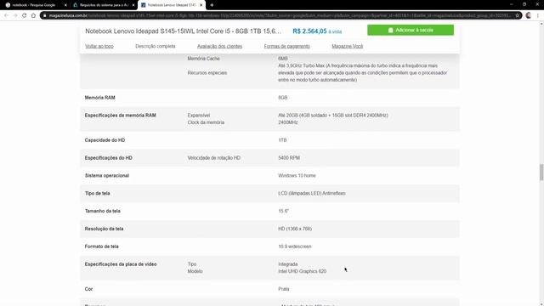This screenshot has height=306, width=544.
Task: Click the Prata color value
Action: click(283, 289)
